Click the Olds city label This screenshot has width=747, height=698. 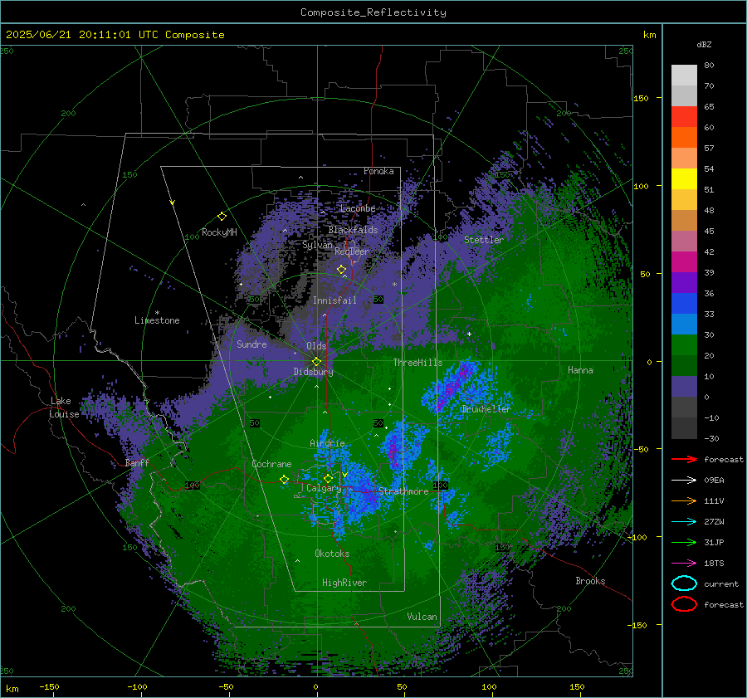(316, 346)
